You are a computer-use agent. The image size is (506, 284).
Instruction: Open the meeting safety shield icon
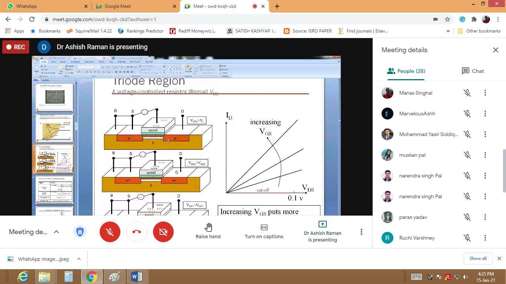click(x=80, y=232)
